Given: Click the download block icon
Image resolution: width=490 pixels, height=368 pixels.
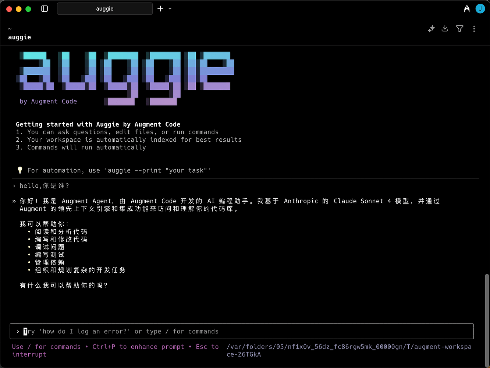Looking at the screenshot, I should tap(445, 28).
